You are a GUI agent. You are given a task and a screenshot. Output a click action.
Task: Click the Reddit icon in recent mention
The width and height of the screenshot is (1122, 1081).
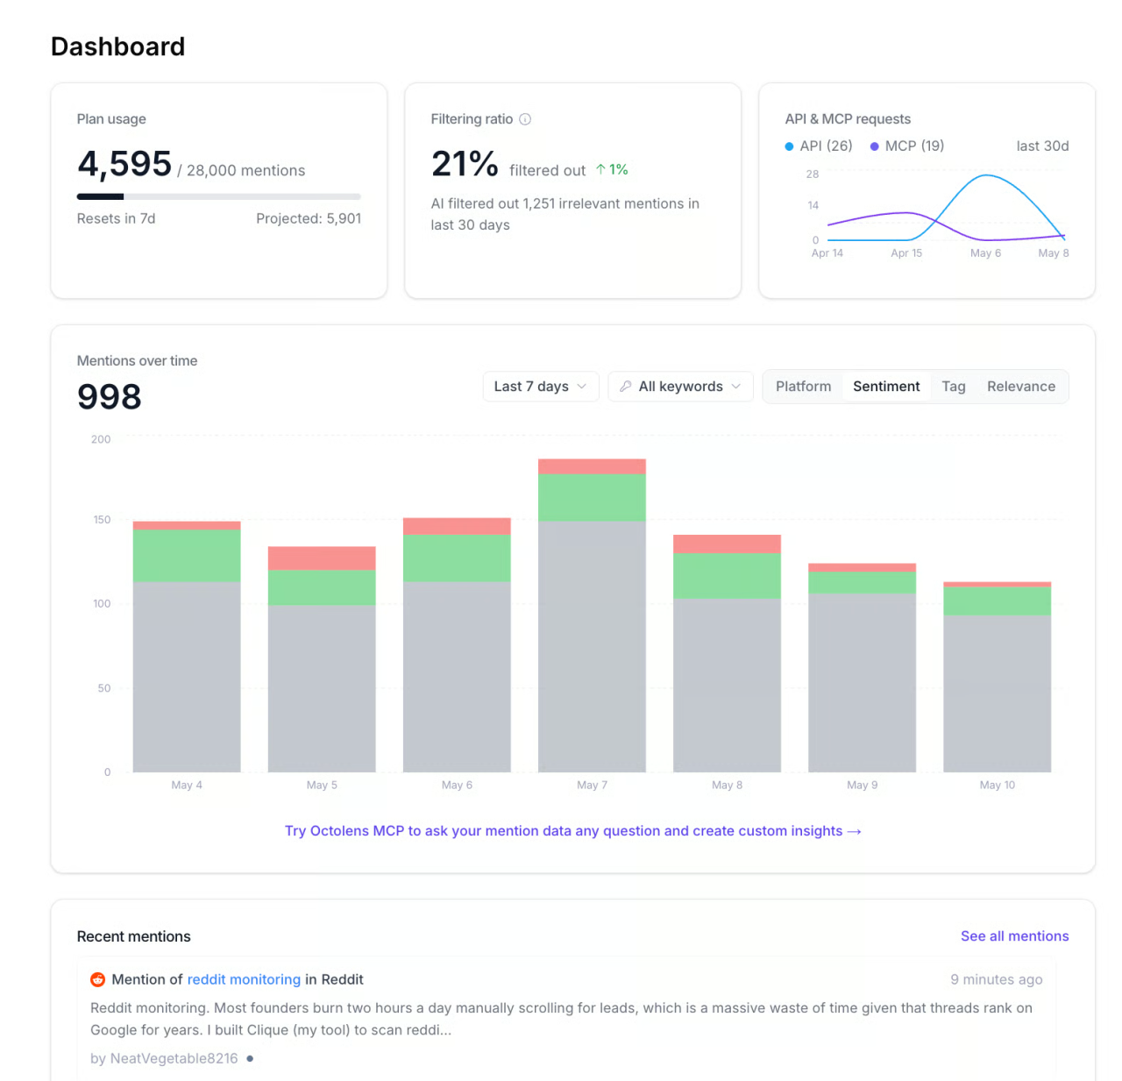(x=97, y=979)
